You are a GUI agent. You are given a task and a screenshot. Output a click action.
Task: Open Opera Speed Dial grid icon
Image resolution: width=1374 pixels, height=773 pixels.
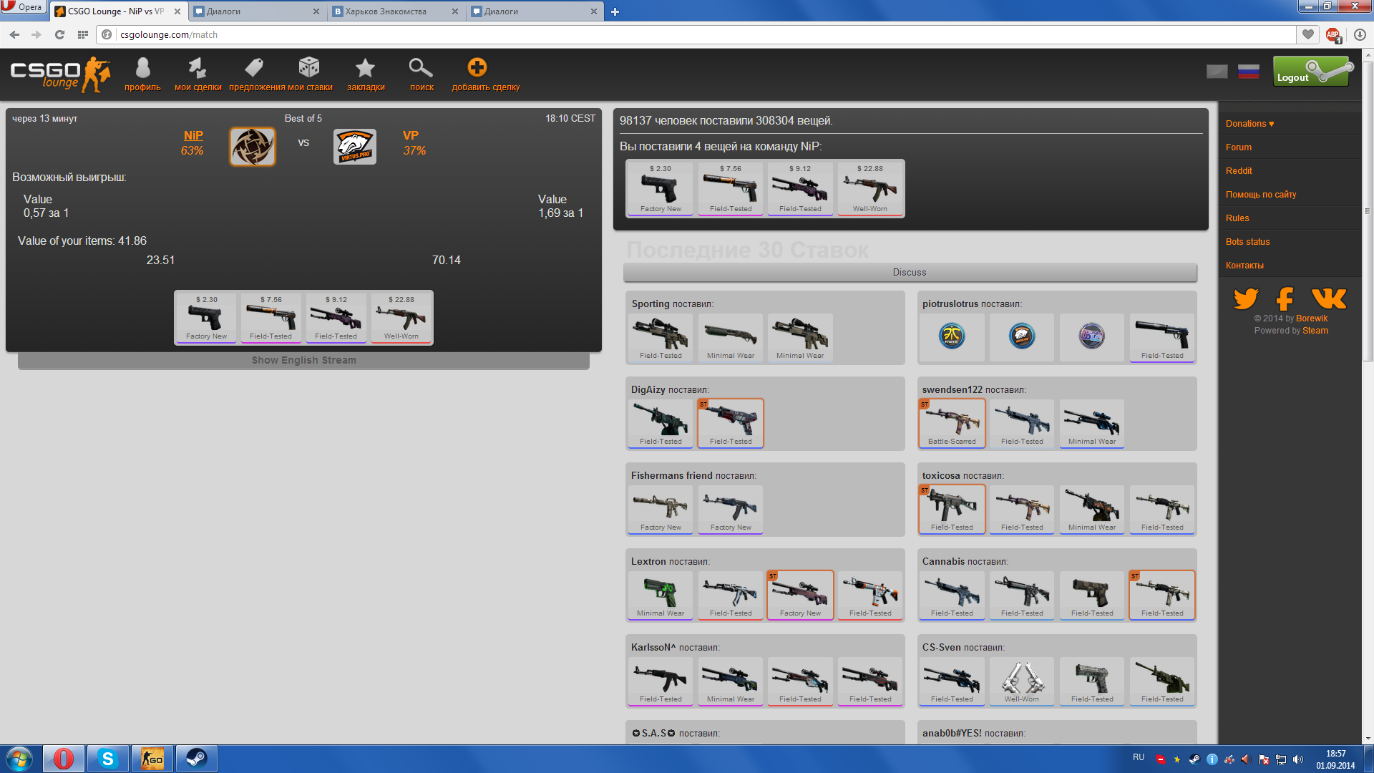coord(83,34)
